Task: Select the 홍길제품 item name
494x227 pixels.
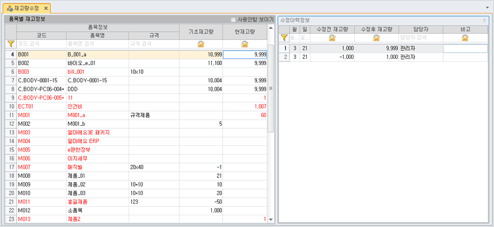Action: tap(97, 202)
